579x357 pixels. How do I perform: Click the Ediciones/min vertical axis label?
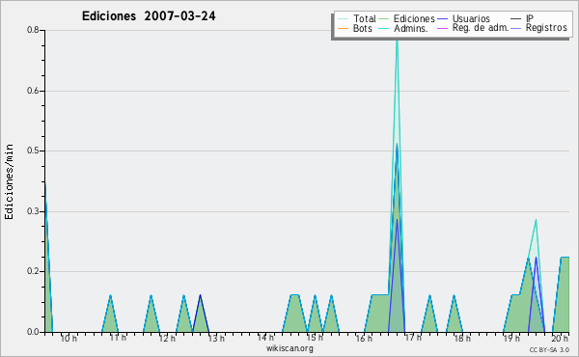[9, 181]
